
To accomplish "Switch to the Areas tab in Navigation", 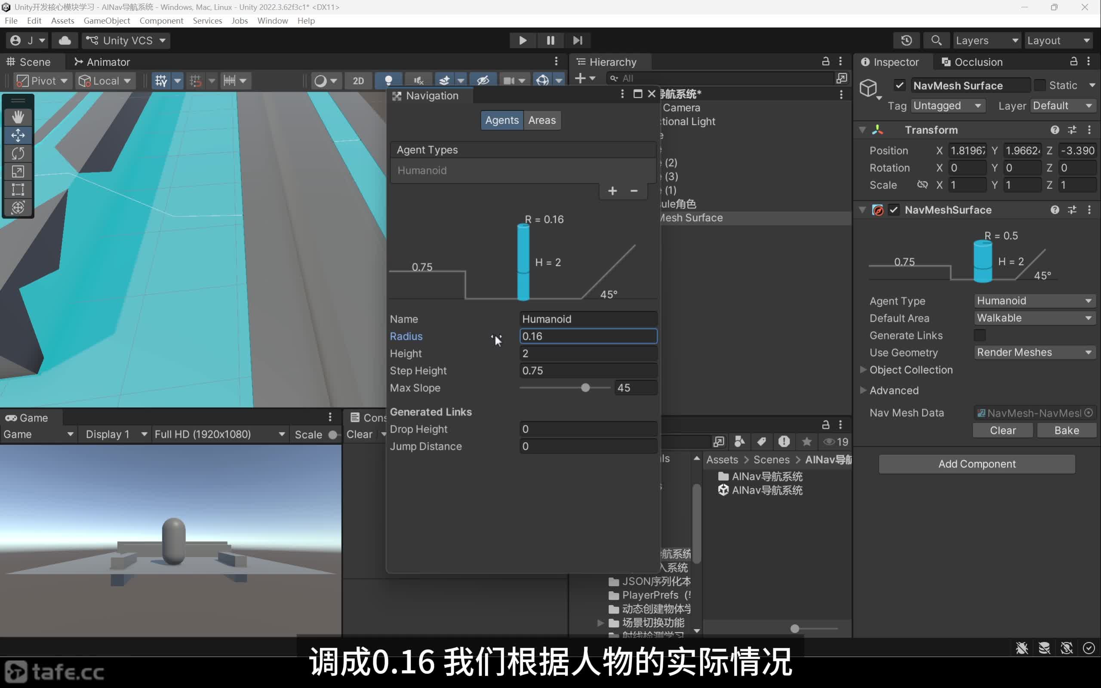I will coord(542,120).
